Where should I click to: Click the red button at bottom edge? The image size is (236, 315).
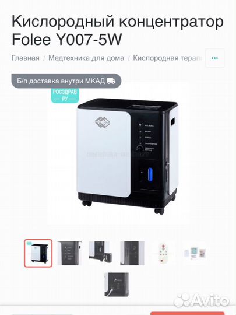point(187,313)
